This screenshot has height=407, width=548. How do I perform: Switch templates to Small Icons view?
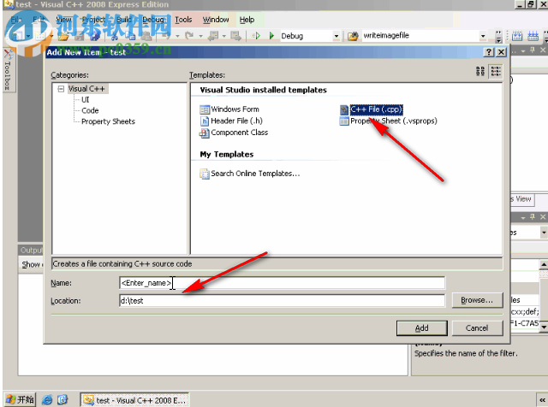pyautogui.click(x=496, y=71)
